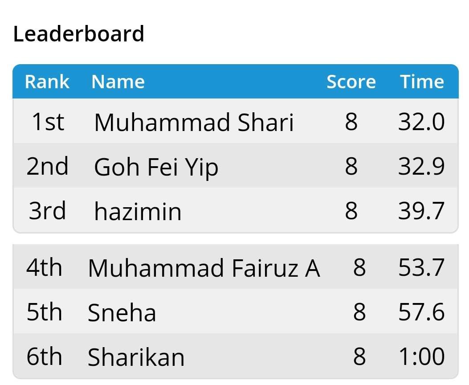The image size is (469, 385).
Task: Click the Time column header
Action: [x=422, y=82]
